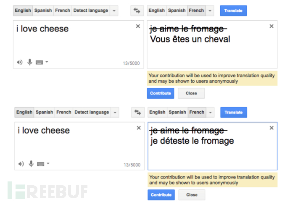This screenshot has width=290, height=202.
Task: Open keyboard options arrow in bottom panel
Action: pyautogui.click(x=48, y=163)
